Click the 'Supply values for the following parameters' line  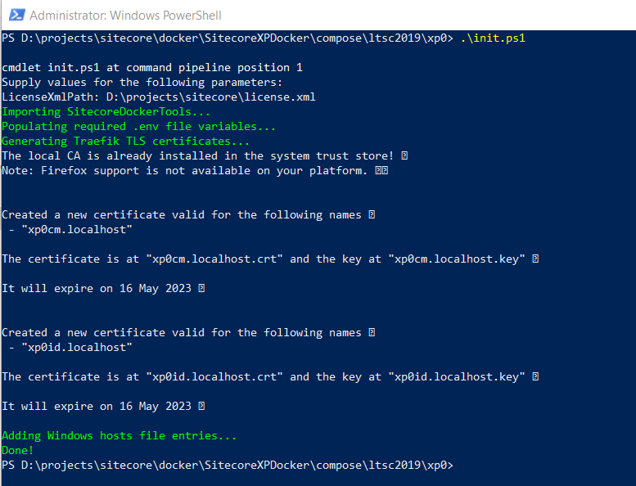point(142,82)
